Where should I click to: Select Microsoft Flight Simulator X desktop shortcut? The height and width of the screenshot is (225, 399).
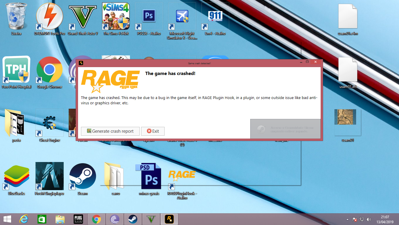(182, 21)
